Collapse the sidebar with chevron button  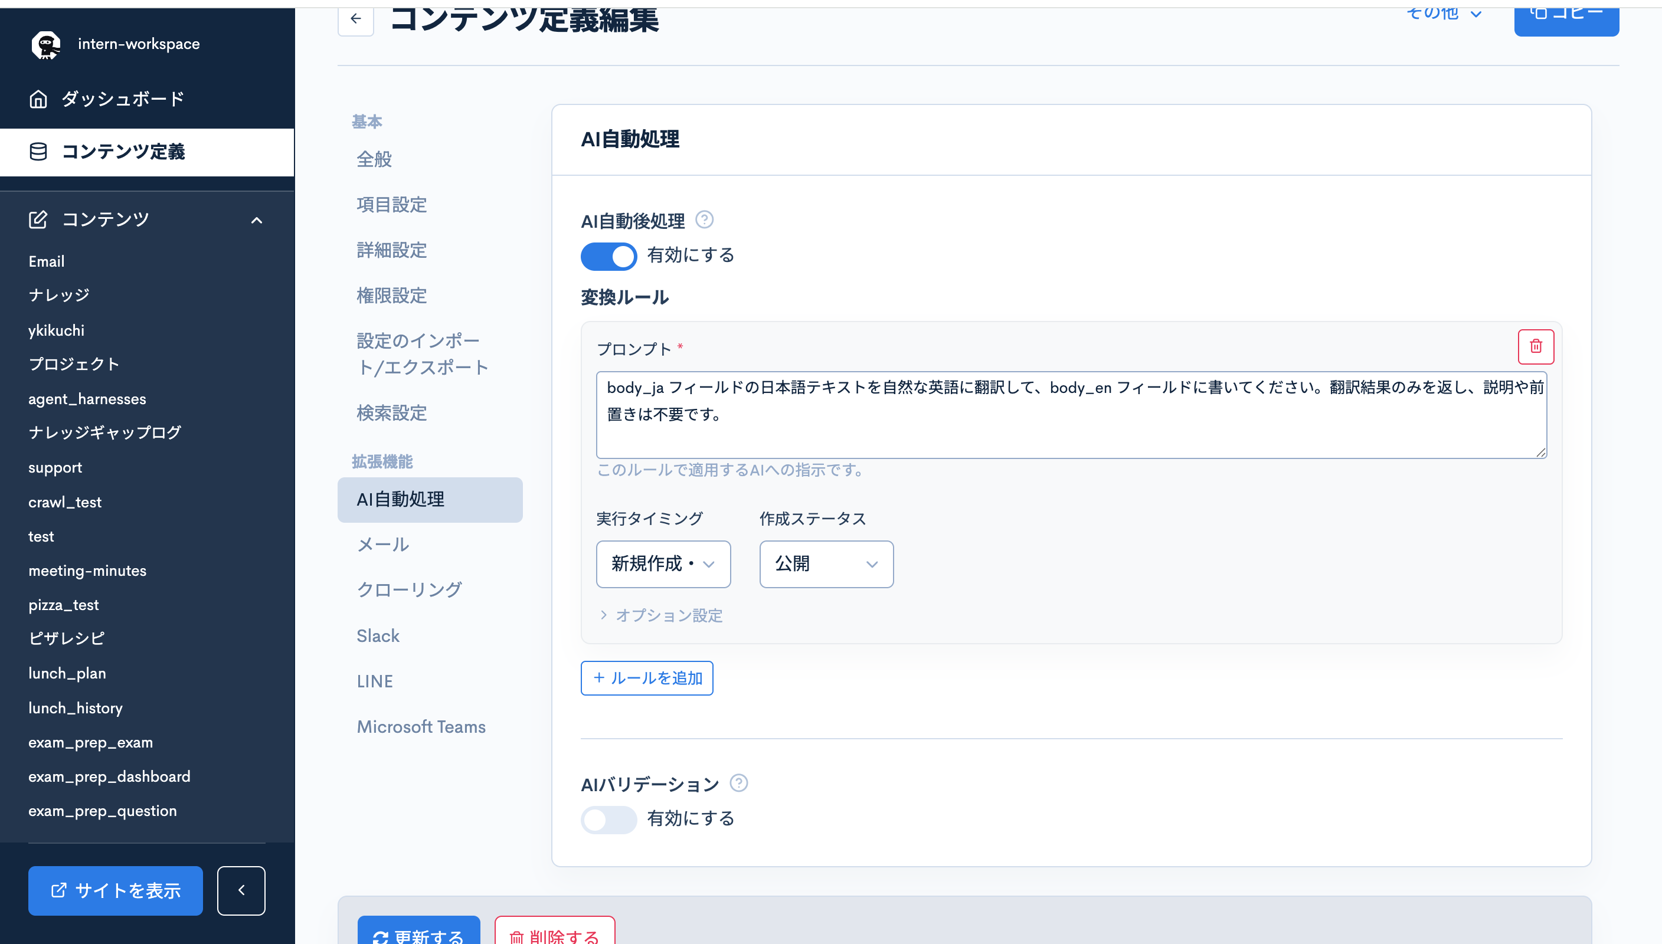point(241,890)
